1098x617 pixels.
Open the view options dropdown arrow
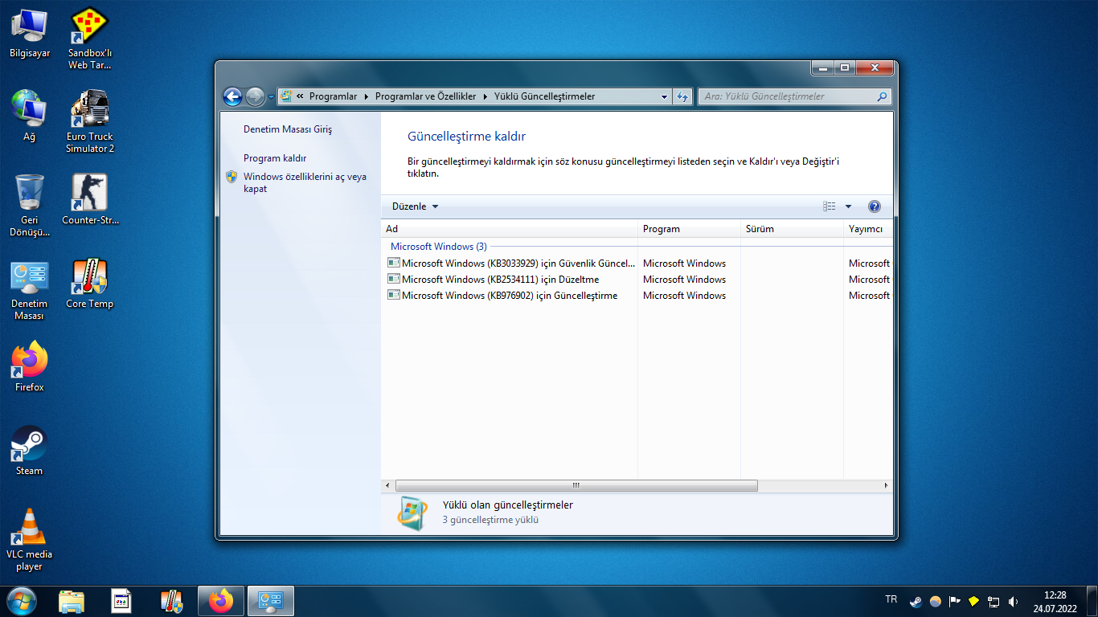click(848, 206)
